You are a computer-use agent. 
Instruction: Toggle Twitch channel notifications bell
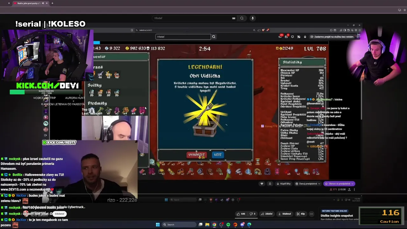(x=270, y=184)
